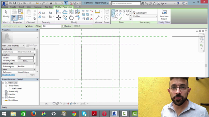
Task: Open the Cut tool dropdown arrow
Action: coord(47,13)
